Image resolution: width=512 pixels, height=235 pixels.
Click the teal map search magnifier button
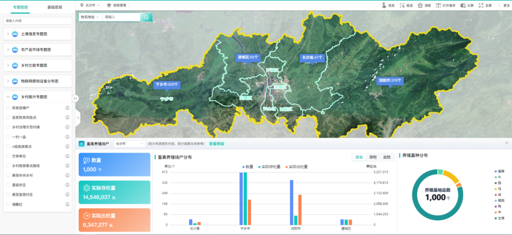146,17
